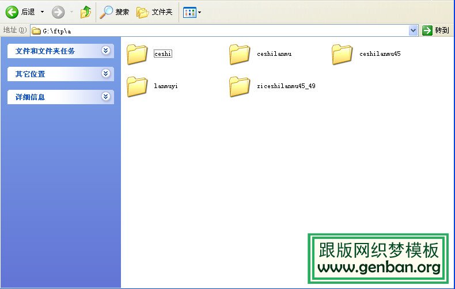
Task: Collapse the File and Folder Tasks panel
Action: [105, 51]
